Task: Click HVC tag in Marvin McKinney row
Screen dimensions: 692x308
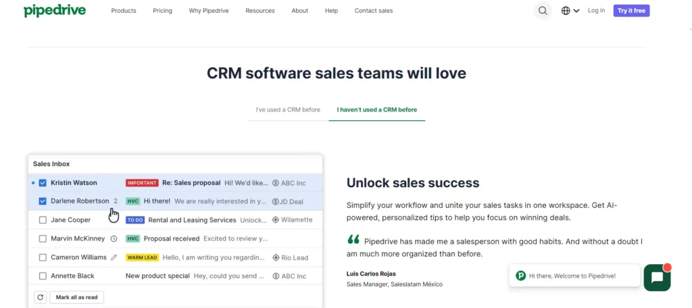Action: click(x=133, y=238)
